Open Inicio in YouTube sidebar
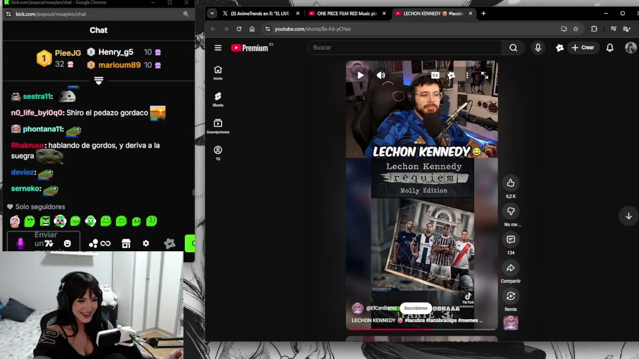Viewport: 639px width, 359px height. [x=218, y=72]
